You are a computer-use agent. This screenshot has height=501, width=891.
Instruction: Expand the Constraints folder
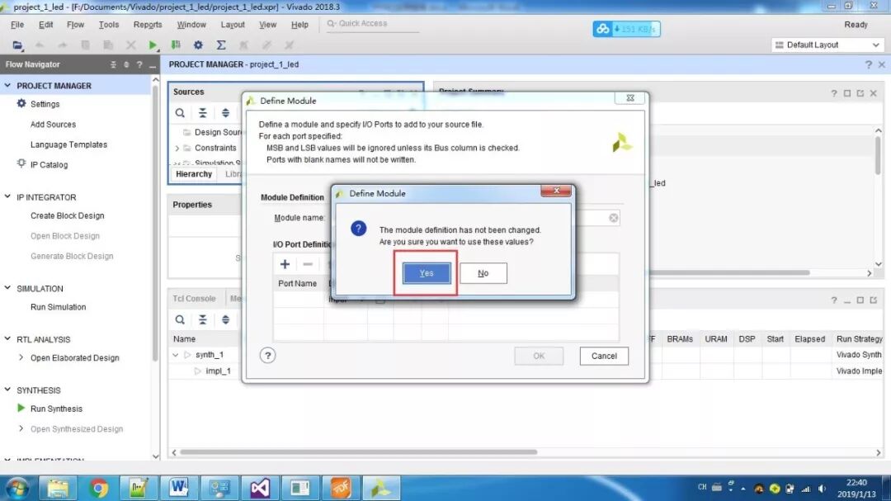(177, 148)
